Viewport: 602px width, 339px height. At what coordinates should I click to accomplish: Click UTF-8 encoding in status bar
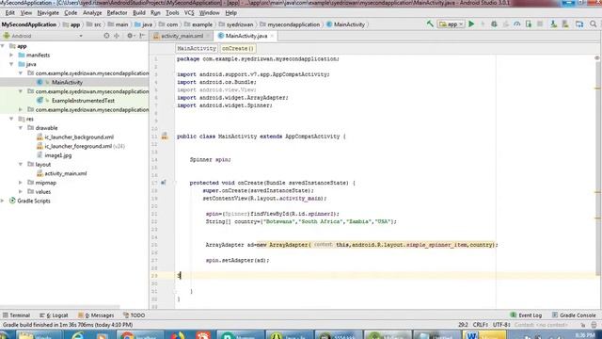(500, 325)
